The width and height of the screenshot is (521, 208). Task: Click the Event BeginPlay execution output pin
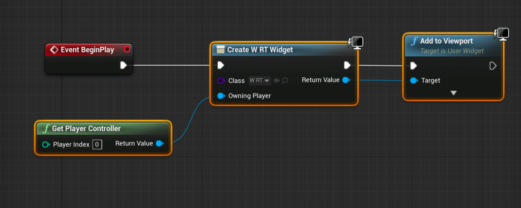tap(123, 65)
